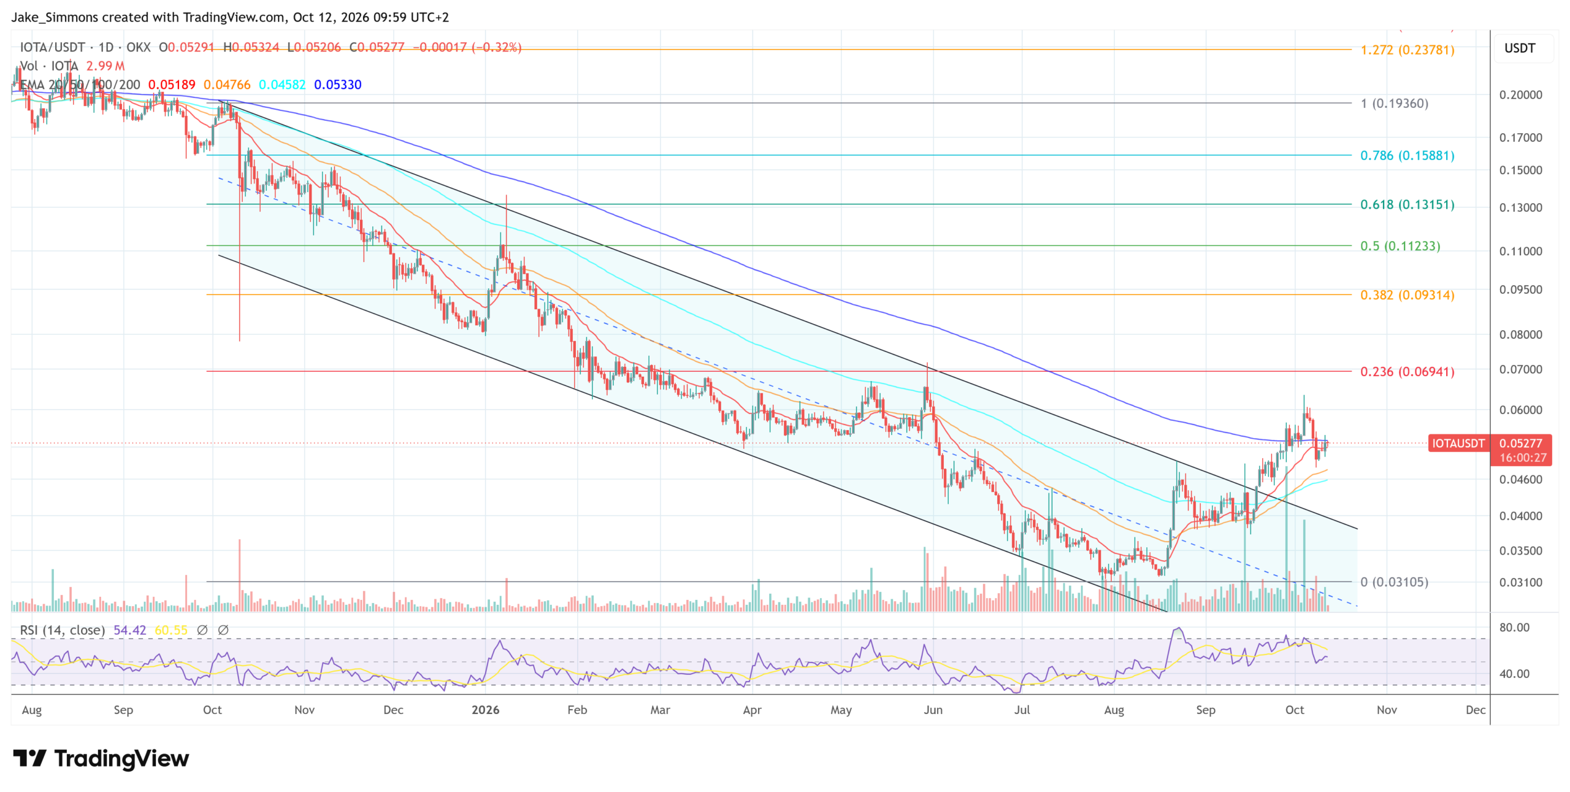Click the EMA 20 value 0.05189
Image resolution: width=1570 pixels, height=792 pixels.
172,85
